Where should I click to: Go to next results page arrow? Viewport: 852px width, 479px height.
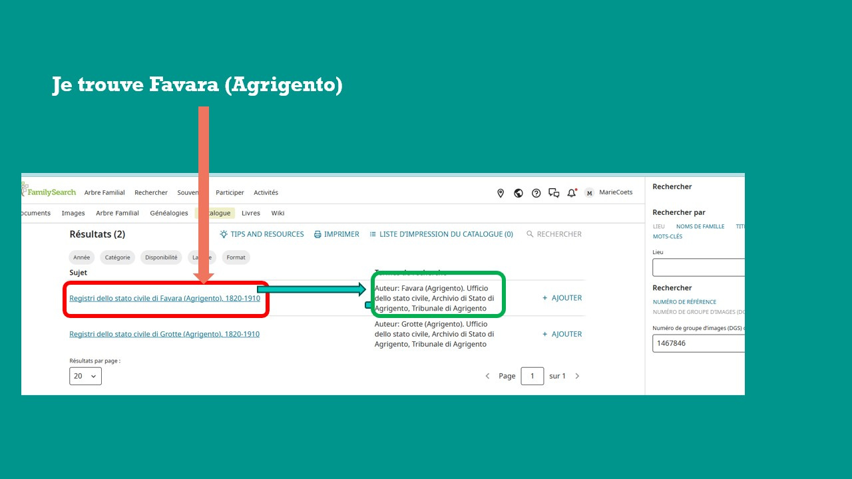pyautogui.click(x=577, y=376)
